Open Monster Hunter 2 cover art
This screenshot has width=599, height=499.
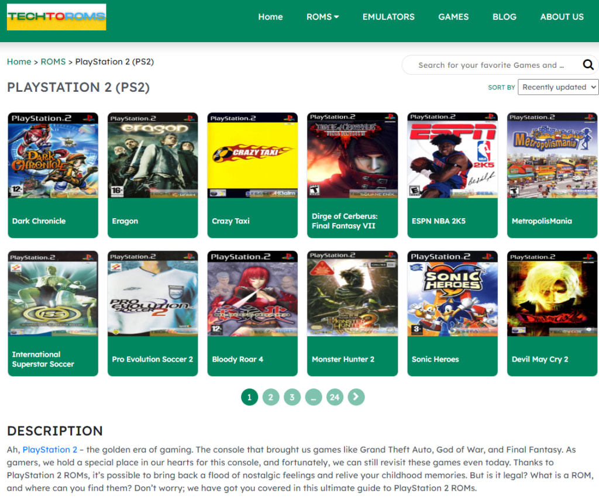tap(352, 294)
